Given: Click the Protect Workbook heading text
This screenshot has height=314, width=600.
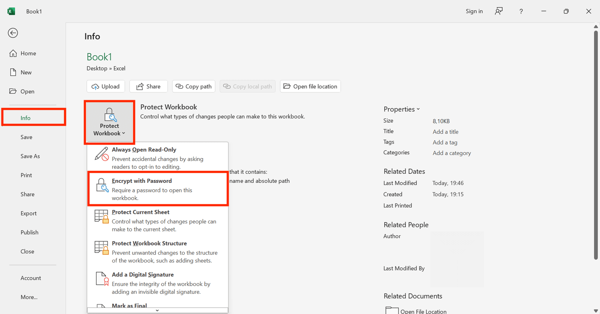Looking at the screenshot, I should click(169, 107).
